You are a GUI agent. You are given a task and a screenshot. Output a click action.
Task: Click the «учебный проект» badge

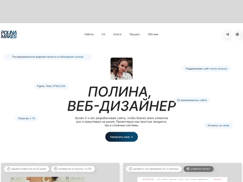198,169
